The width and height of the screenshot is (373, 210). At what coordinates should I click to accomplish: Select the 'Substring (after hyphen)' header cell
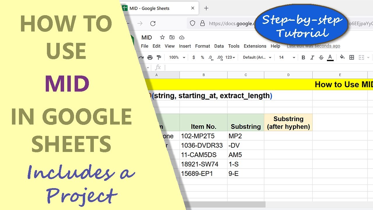point(288,123)
